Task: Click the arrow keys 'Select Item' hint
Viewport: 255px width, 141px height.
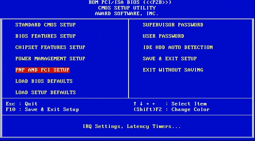Action: pos(170,104)
